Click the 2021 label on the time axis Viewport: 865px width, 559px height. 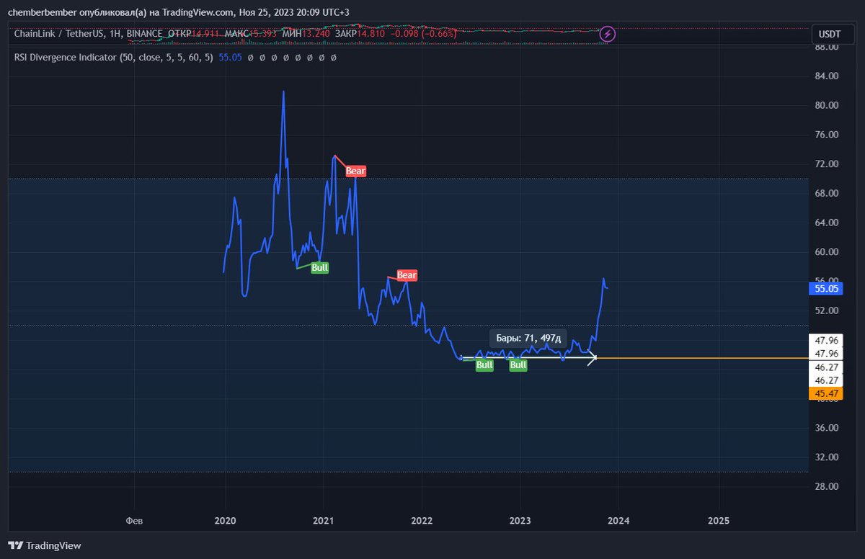click(x=323, y=520)
